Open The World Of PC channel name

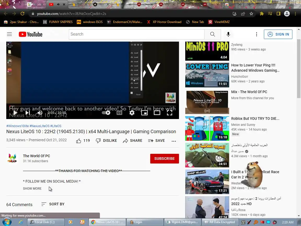click(37, 156)
